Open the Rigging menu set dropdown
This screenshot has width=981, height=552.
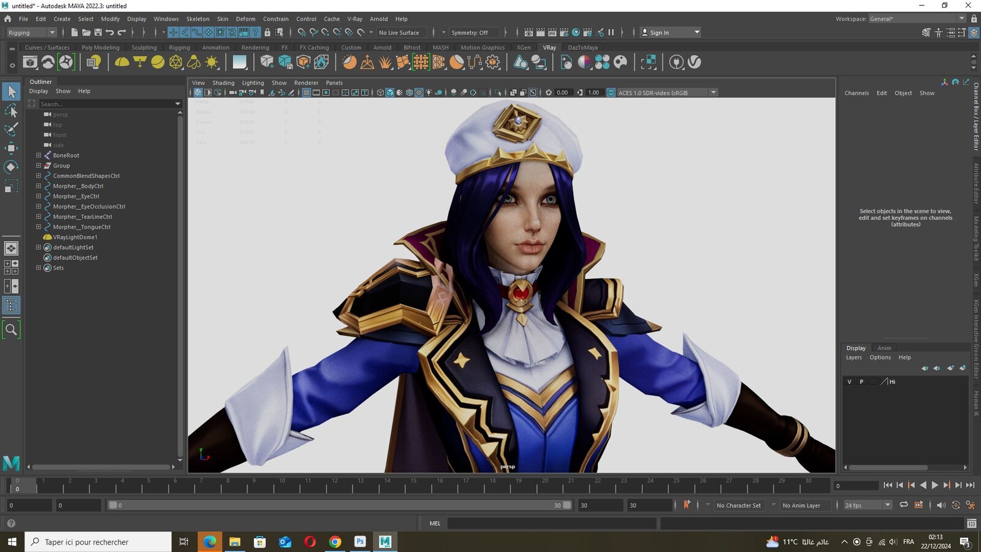31,33
